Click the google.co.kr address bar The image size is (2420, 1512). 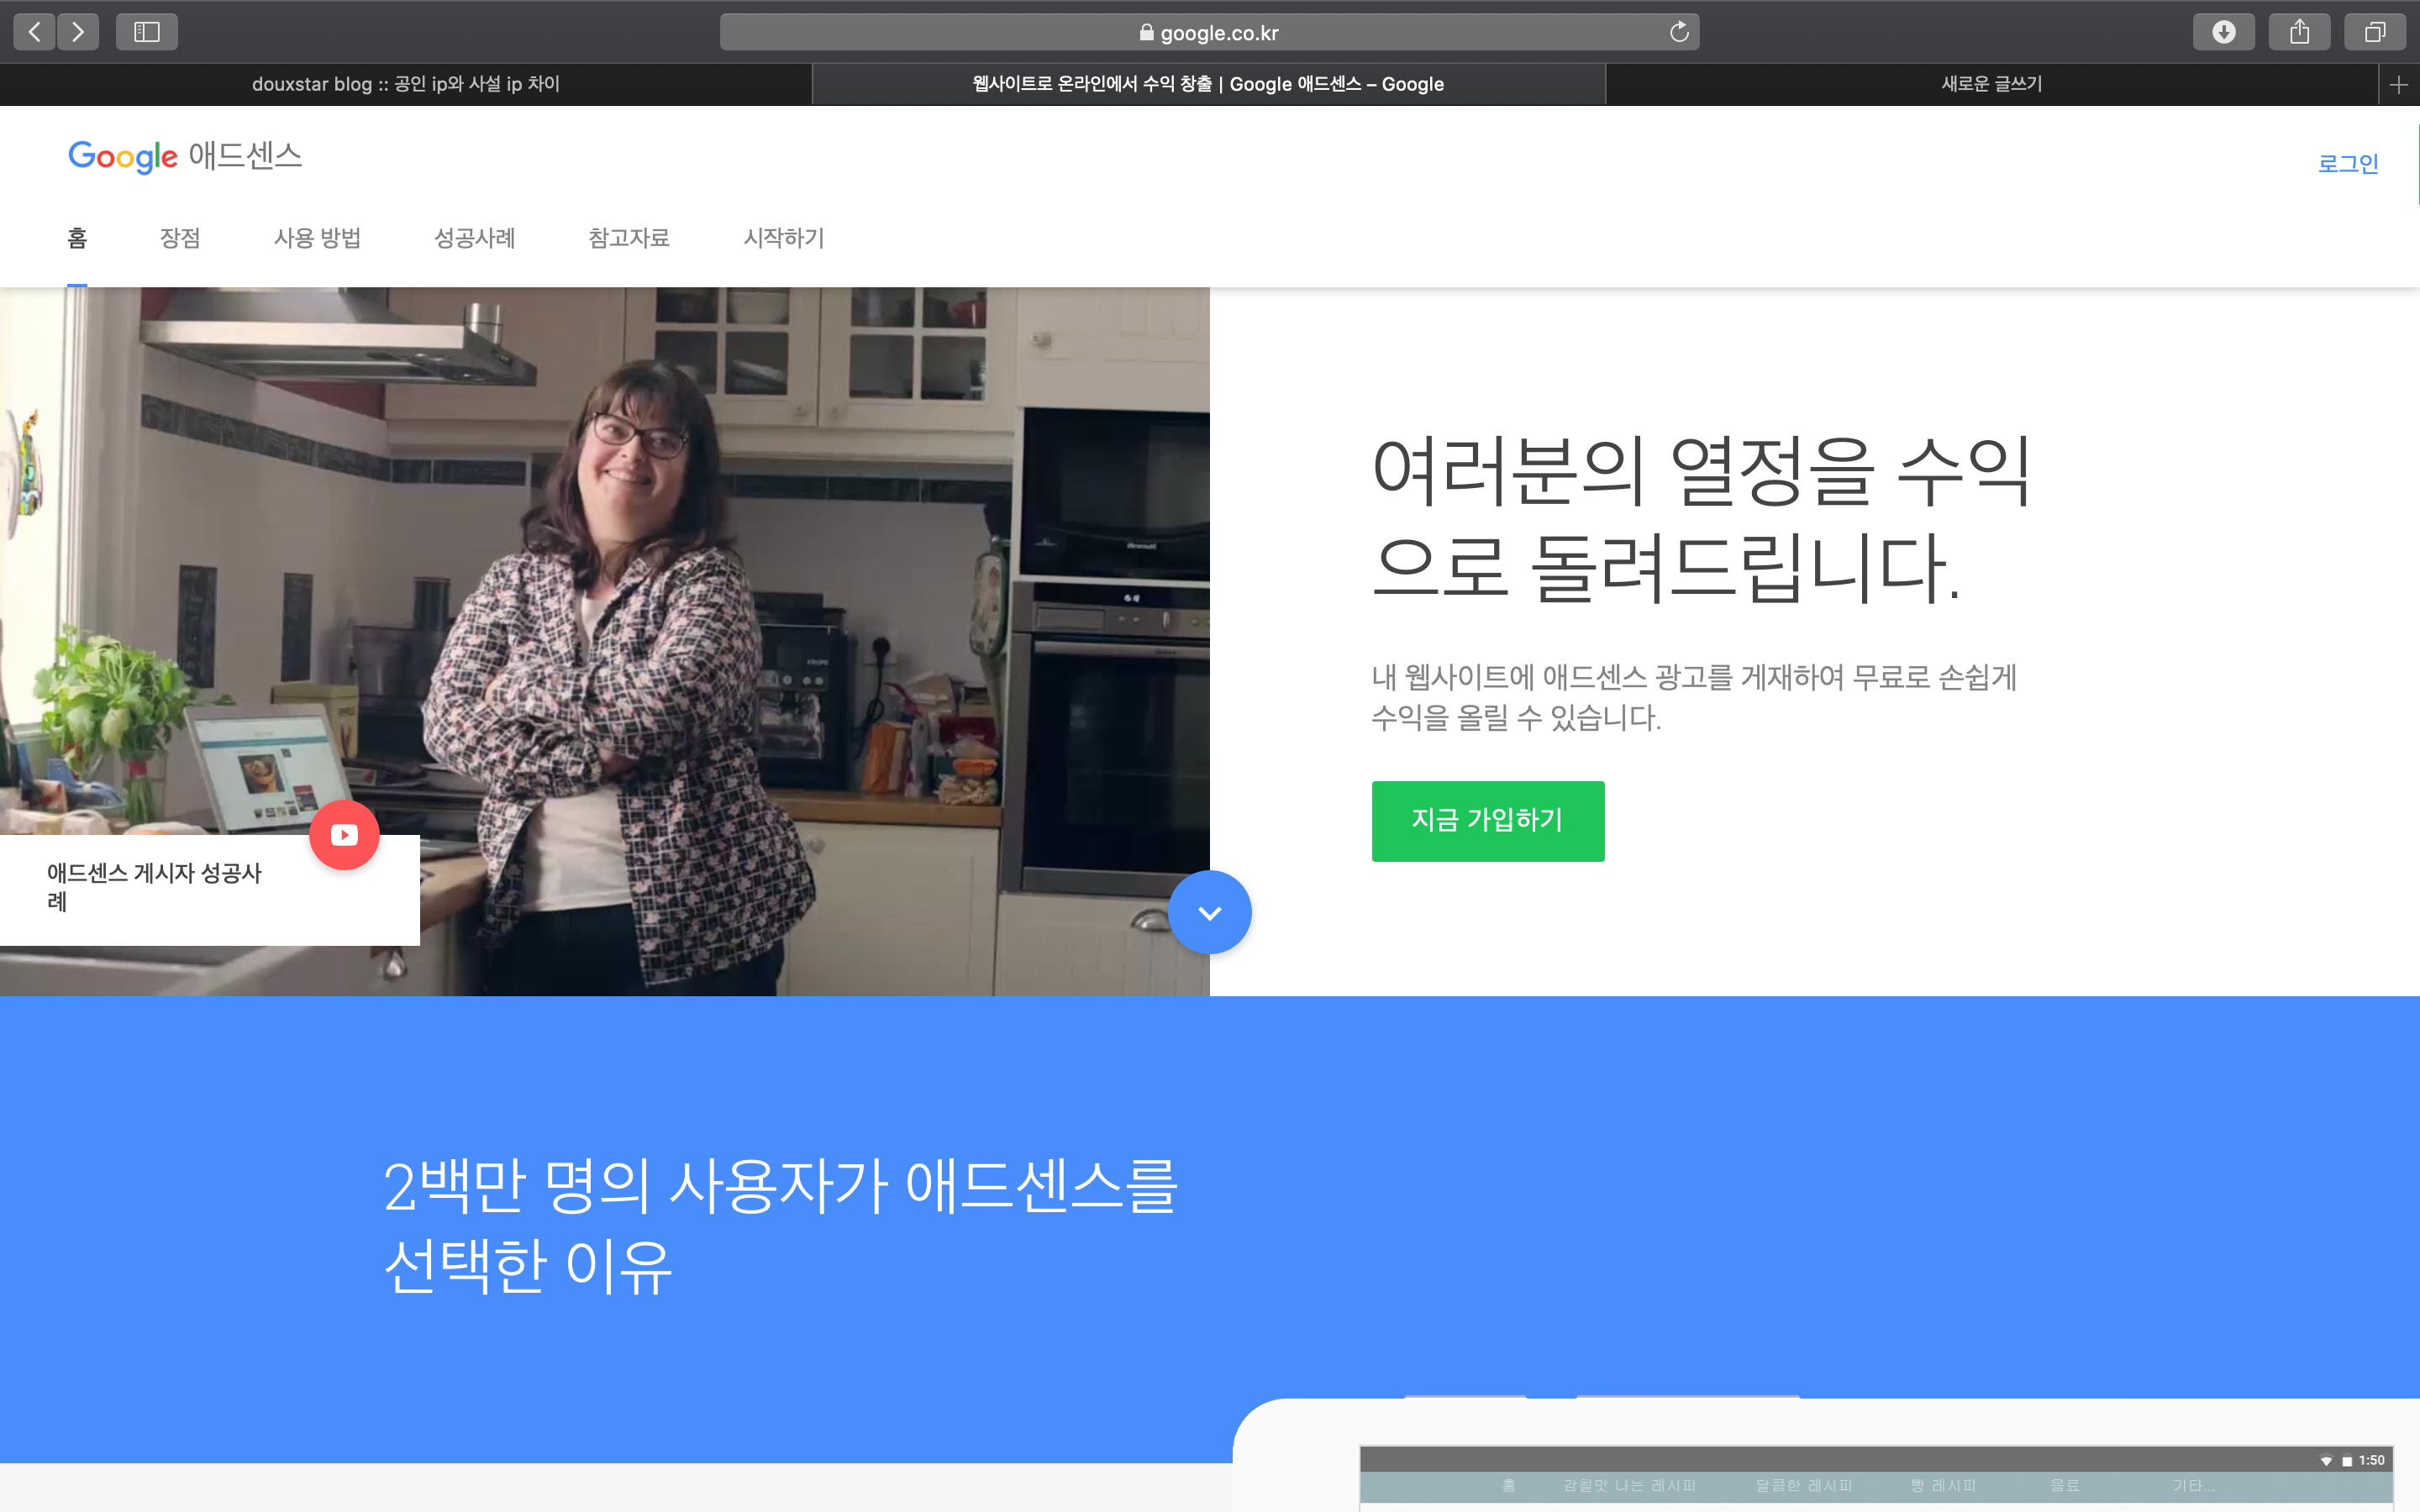pos(1208,33)
